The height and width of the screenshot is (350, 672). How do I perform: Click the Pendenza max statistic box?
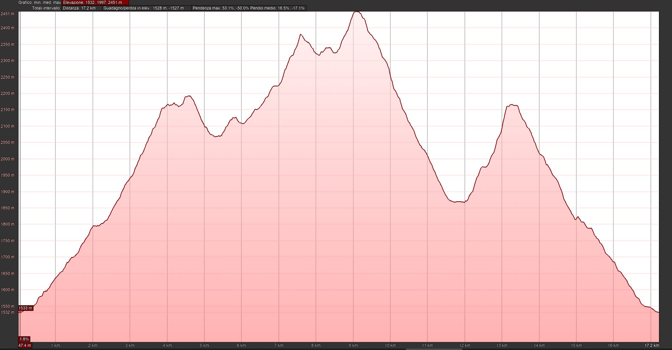pyautogui.click(x=220, y=8)
